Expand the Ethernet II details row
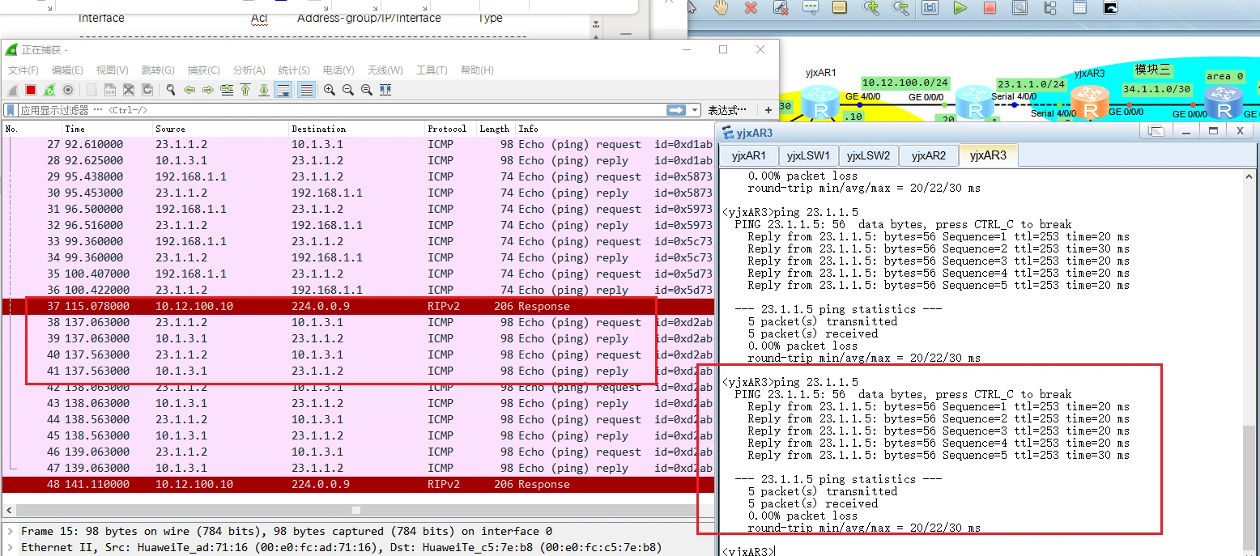Viewport: 1260px width, 556px height. 9,548
